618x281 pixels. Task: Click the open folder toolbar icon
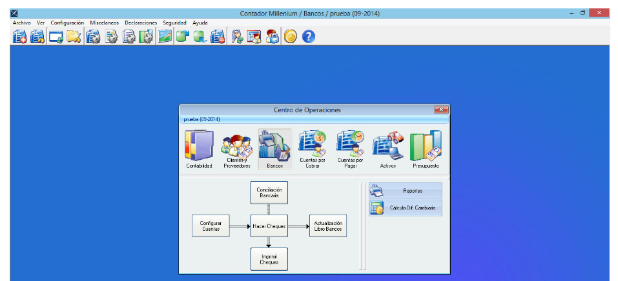(74, 37)
